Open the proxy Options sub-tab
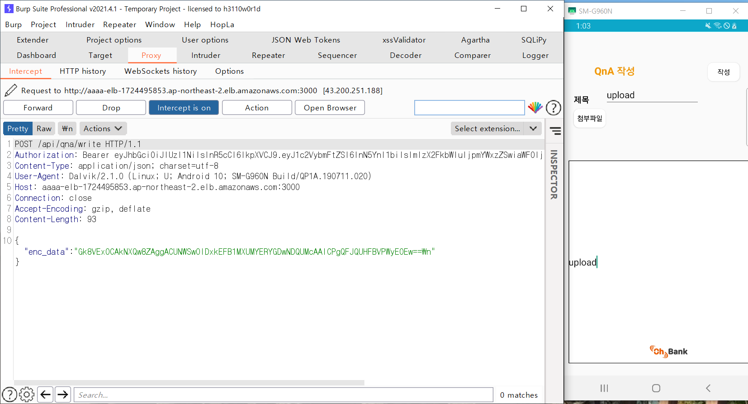This screenshot has width=748, height=404. coord(229,71)
